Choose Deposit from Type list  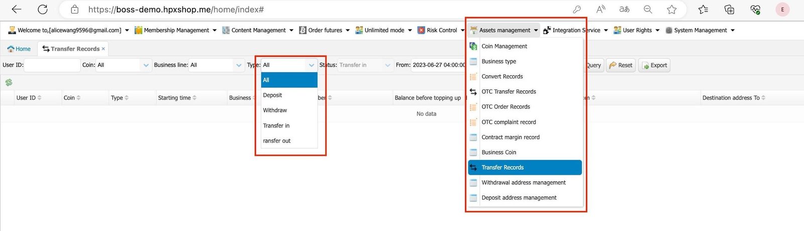click(272, 95)
